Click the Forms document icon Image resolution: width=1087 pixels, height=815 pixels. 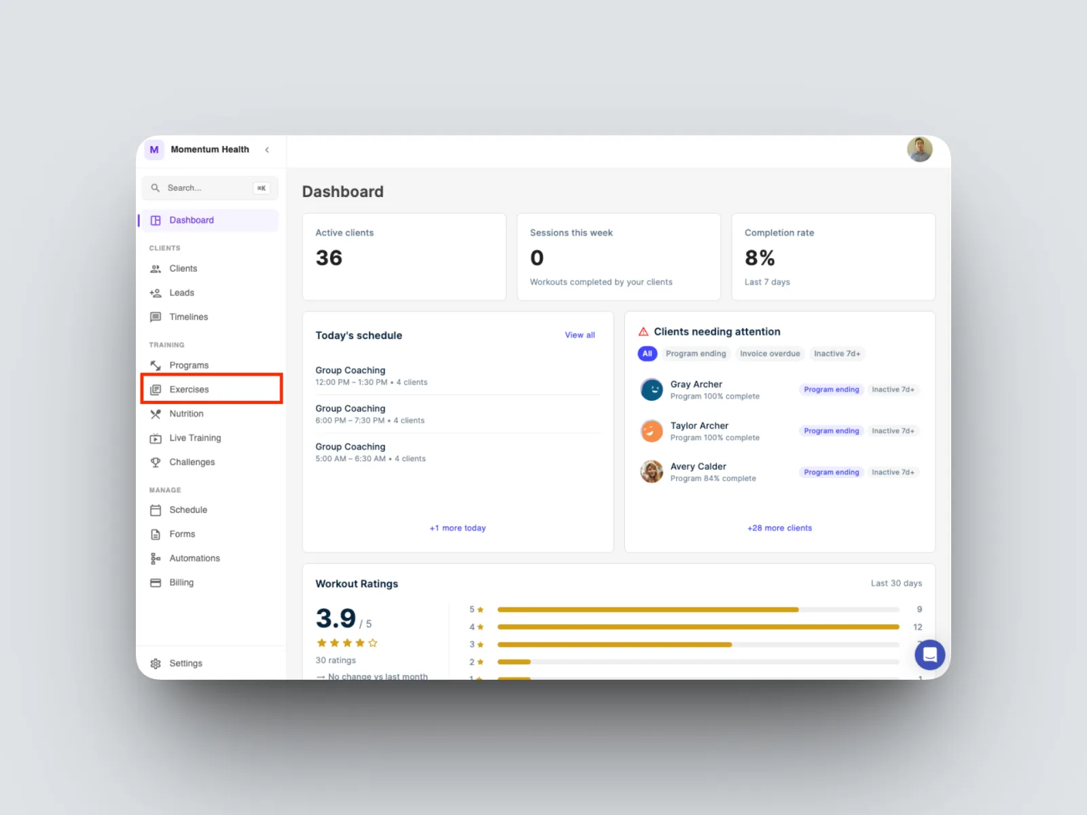(156, 535)
